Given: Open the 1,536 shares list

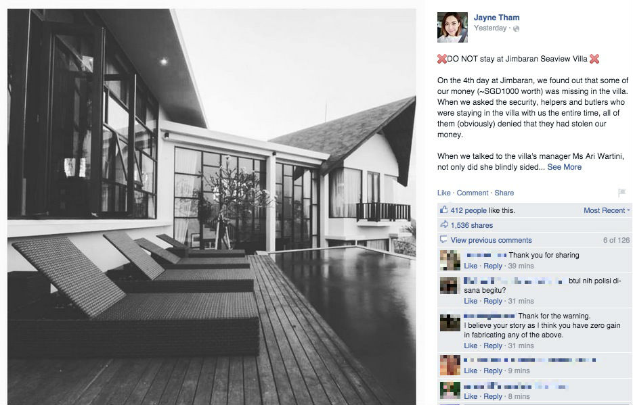Looking at the screenshot, I should 471,225.
